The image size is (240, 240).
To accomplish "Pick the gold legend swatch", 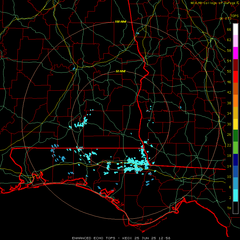I will pos(235,113).
